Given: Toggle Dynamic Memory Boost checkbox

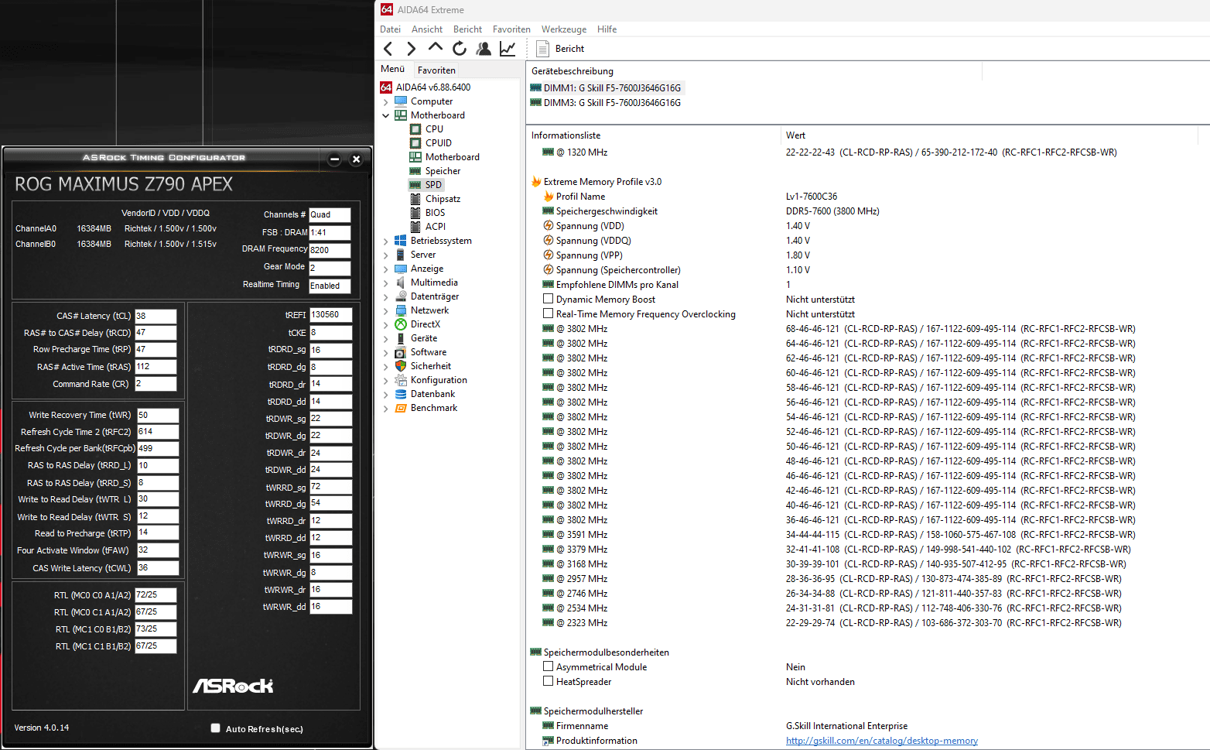Looking at the screenshot, I should [x=549, y=299].
